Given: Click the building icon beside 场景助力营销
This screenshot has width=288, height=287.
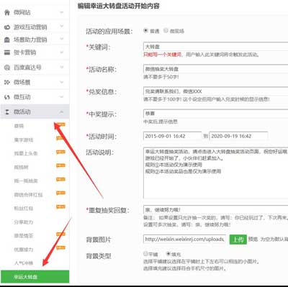Looking at the screenshot, I should (x=7, y=40).
